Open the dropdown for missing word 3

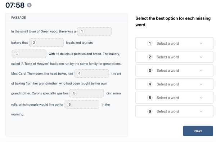coord(174,71)
